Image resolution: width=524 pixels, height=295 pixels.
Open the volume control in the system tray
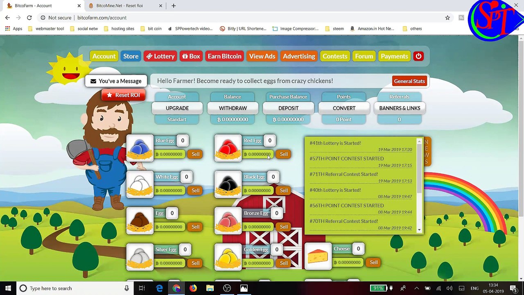(449, 288)
